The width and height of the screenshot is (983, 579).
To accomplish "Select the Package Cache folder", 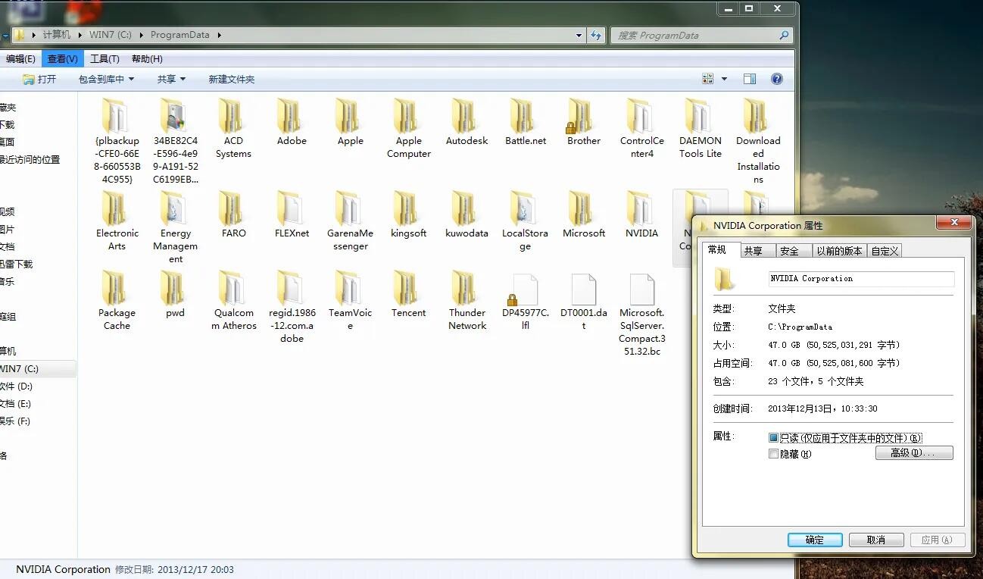I will [117, 299].
